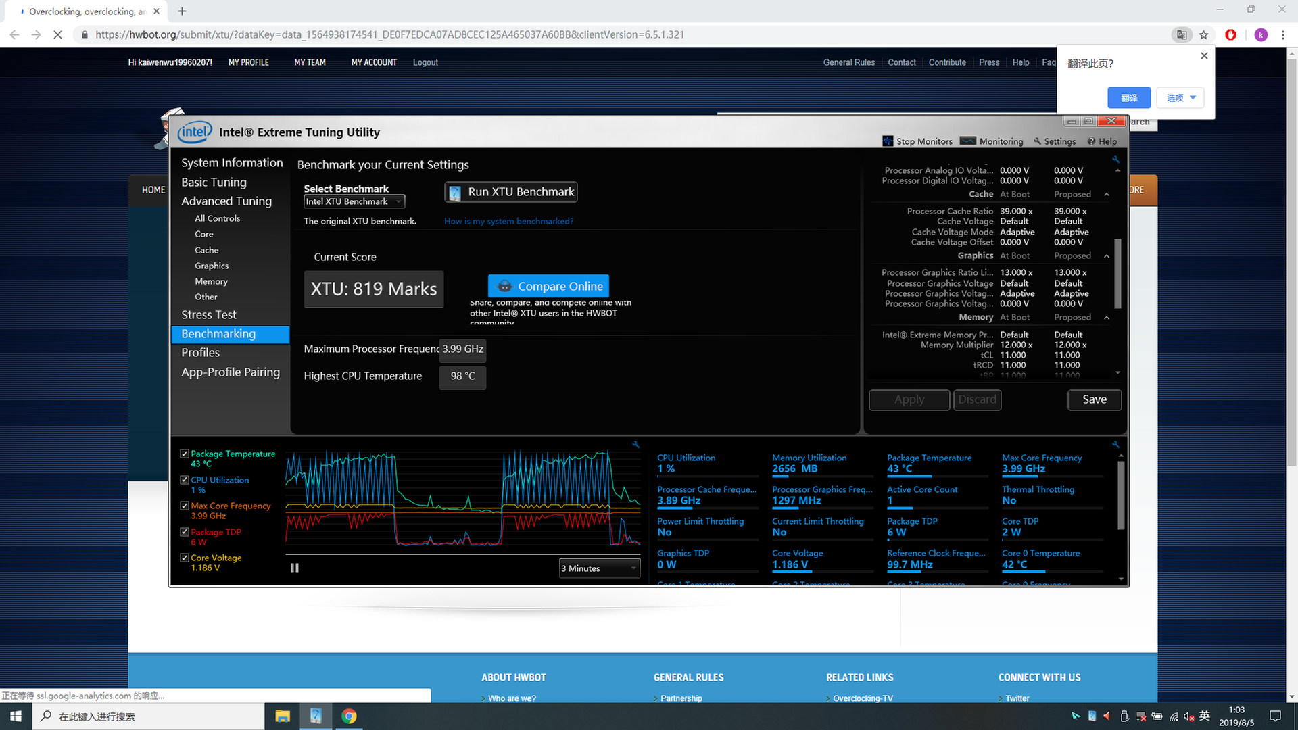Image resolution: width=1298 pixels, height=730 pixels.
Task: Open General Rules link on HWBOT
Action: [849, 62]
